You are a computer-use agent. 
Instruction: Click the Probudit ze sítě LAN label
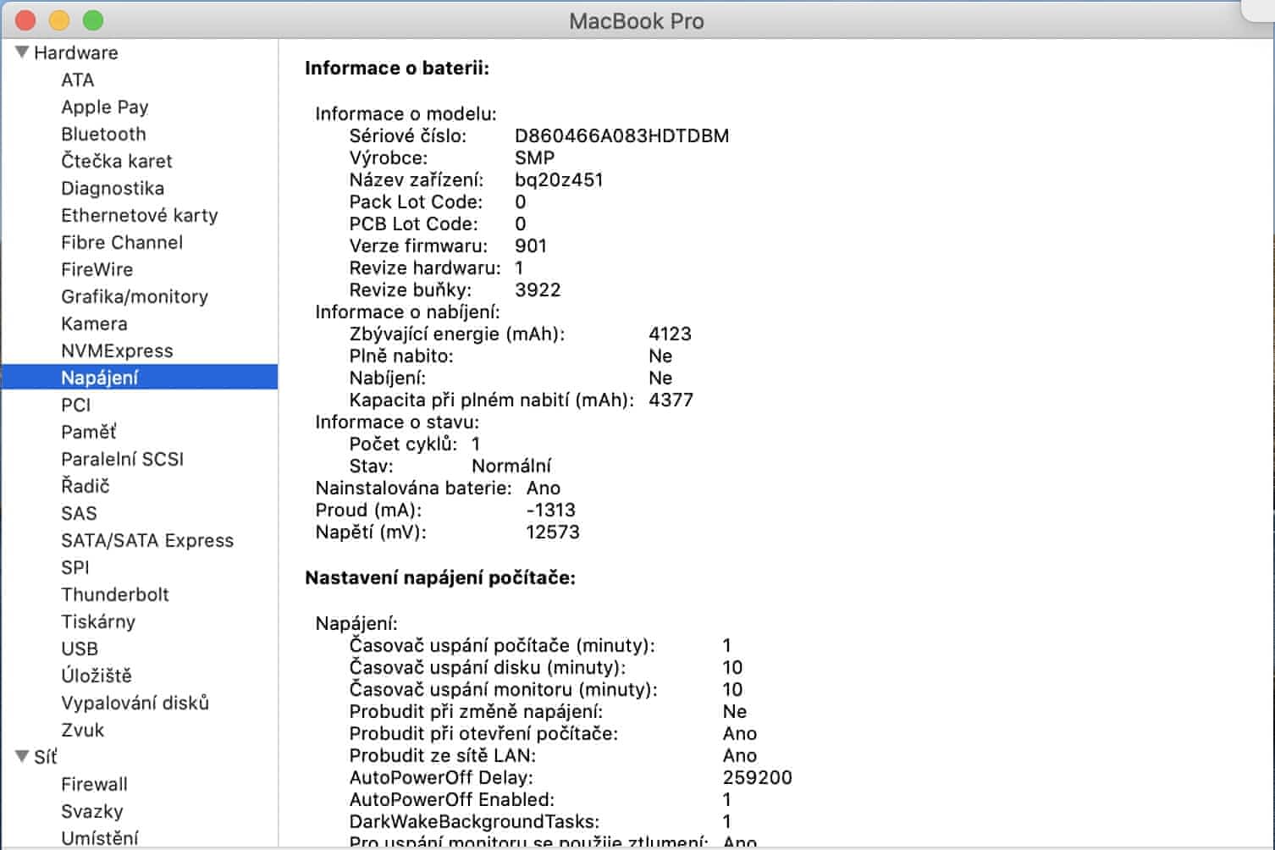pos(443,755)
